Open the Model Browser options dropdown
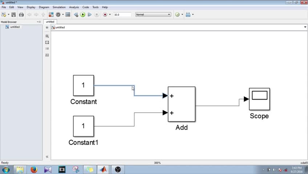This screenshot has width=308, height=174. click(x=39, y=22)
